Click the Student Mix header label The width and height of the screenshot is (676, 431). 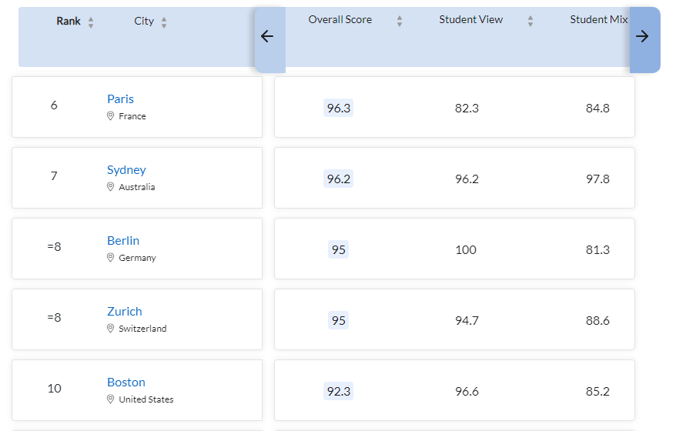pos(598,19)
